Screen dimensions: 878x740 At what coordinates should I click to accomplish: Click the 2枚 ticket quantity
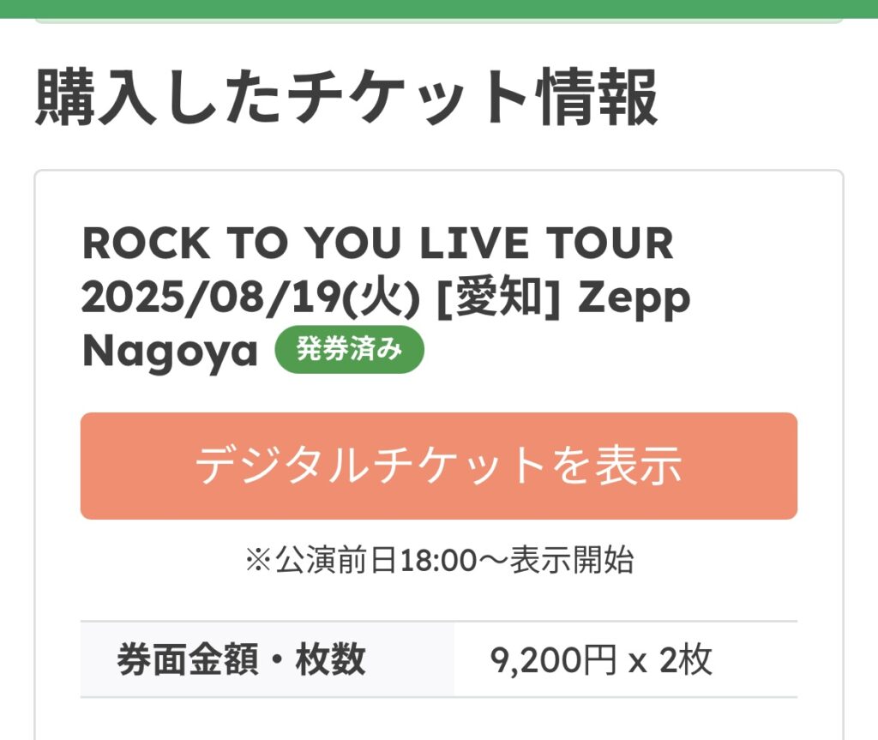click(686, 659)
